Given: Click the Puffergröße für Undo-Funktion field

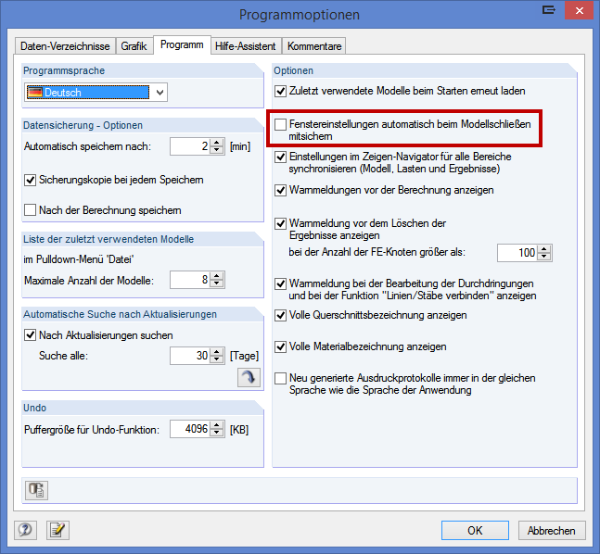Looking at the screenshot, I should pos(190,429).
